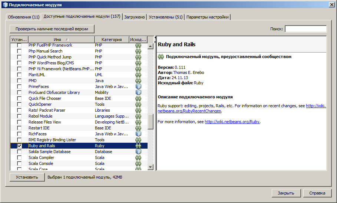
Task: Click the community icon for RMI Registry Binding Lister
Action: [138, 140]
